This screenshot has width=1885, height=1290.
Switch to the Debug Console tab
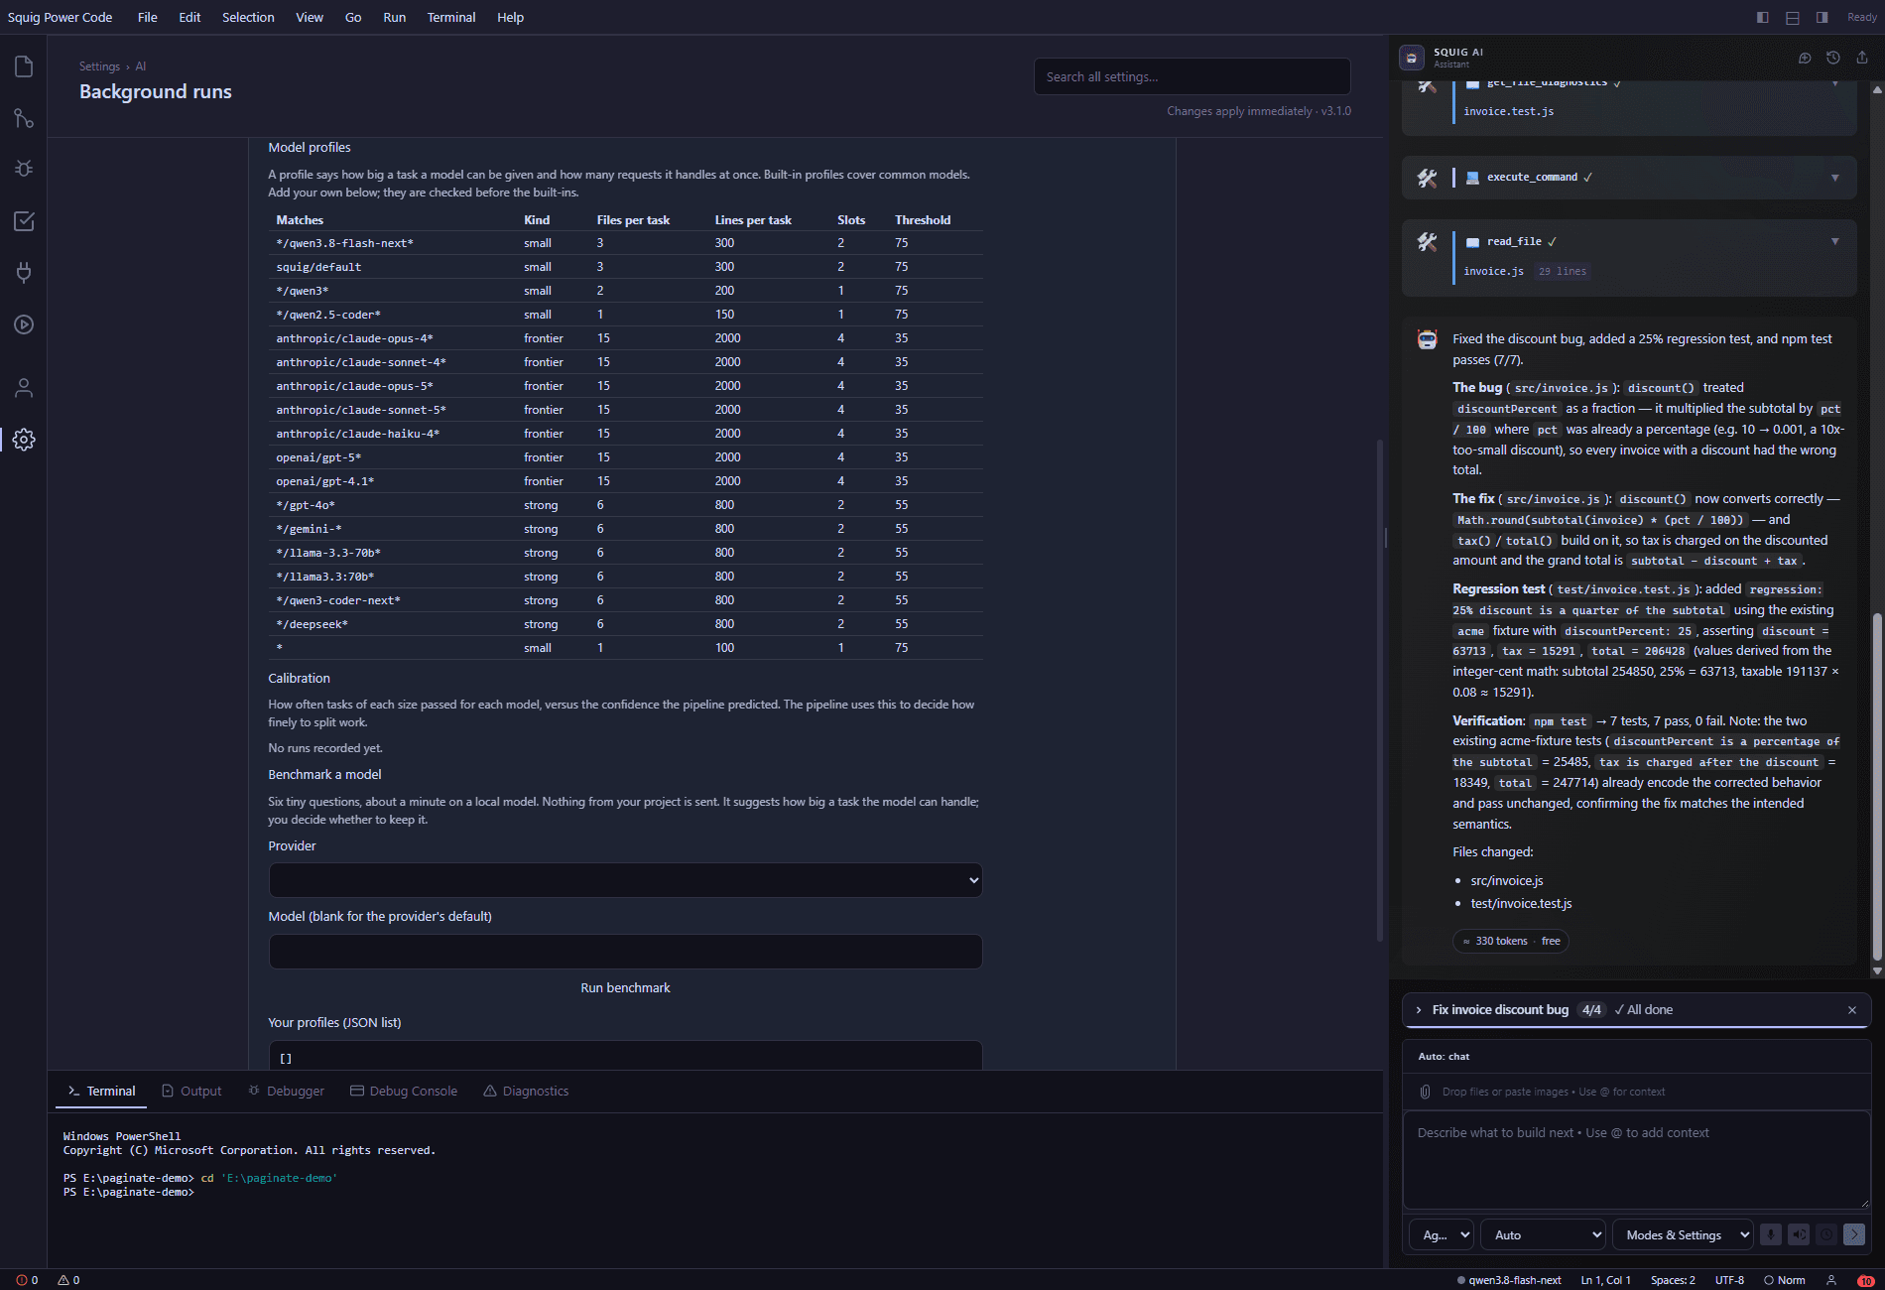coord(404,1091)
